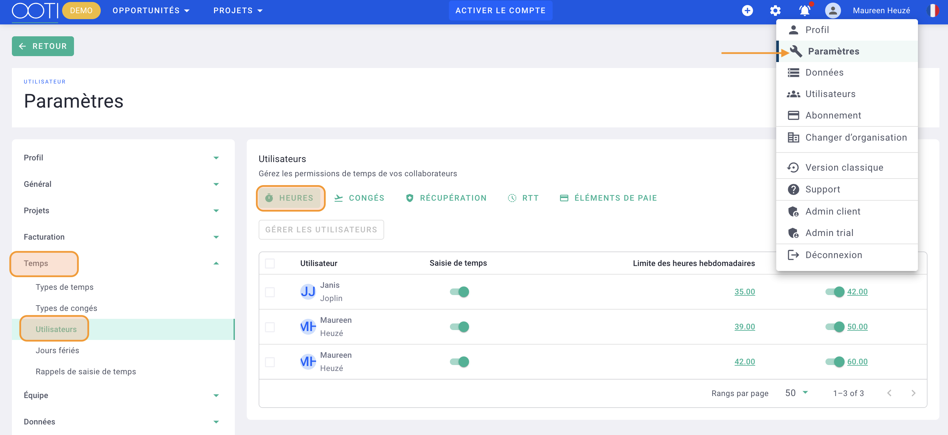The width and height of the screenshot is (948, 435).
Task: Switch to the Éléments de paie tab
Action: [x=608, y=198]
